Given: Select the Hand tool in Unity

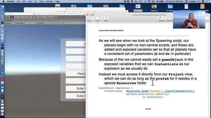Looking at the screenshot, I should pyautogui.click(x=8, y=17).
